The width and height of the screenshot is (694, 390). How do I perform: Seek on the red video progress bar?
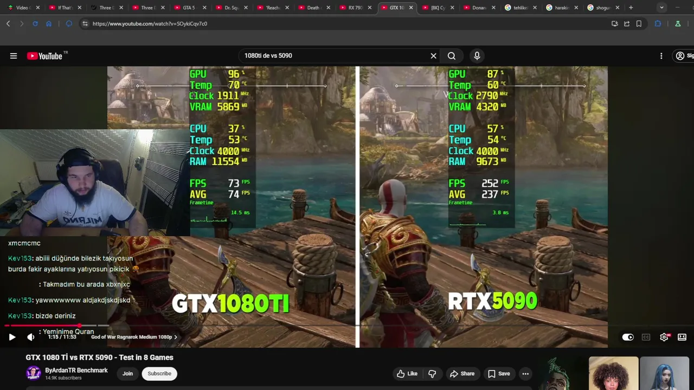coord(43,326)
